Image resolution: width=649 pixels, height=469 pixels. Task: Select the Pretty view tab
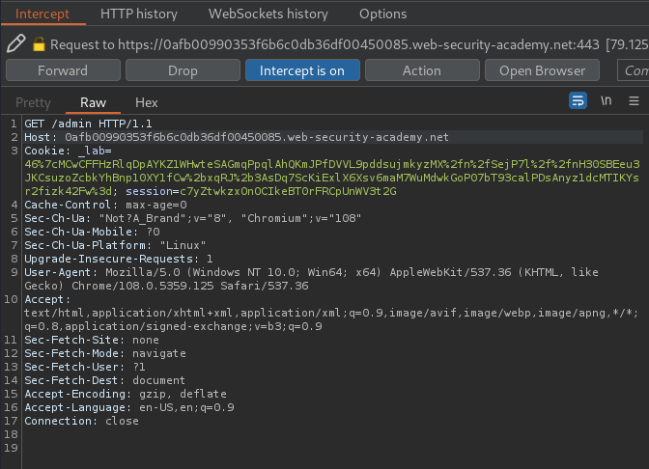click(33, 102)
